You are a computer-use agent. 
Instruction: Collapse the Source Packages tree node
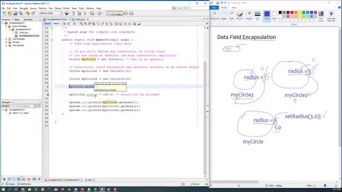pos(6,26)
